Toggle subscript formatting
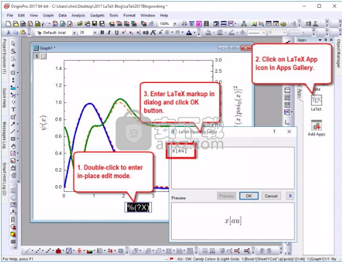The height and width of the screenshot is (262, 342). tap(131, 33)
